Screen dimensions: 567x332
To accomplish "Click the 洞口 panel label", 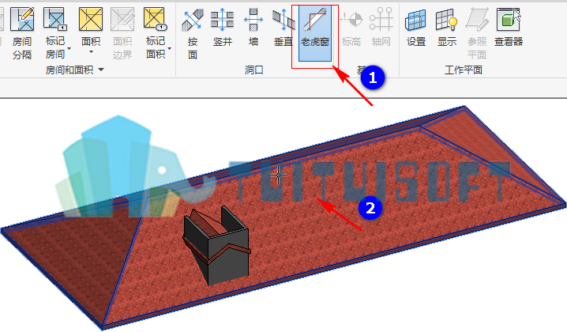I will [x=253, y=70].
